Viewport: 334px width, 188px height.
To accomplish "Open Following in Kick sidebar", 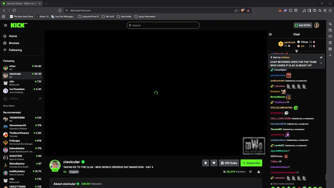I will pos(12,50).
